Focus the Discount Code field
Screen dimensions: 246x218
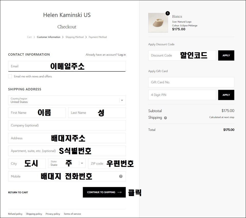pos(182,55)
